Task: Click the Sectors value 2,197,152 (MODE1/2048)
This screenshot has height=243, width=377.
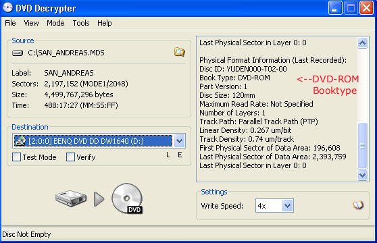Action: pyautogui.click(x=86, y=84)
